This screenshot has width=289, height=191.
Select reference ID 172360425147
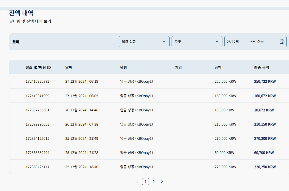click(38, 167)
